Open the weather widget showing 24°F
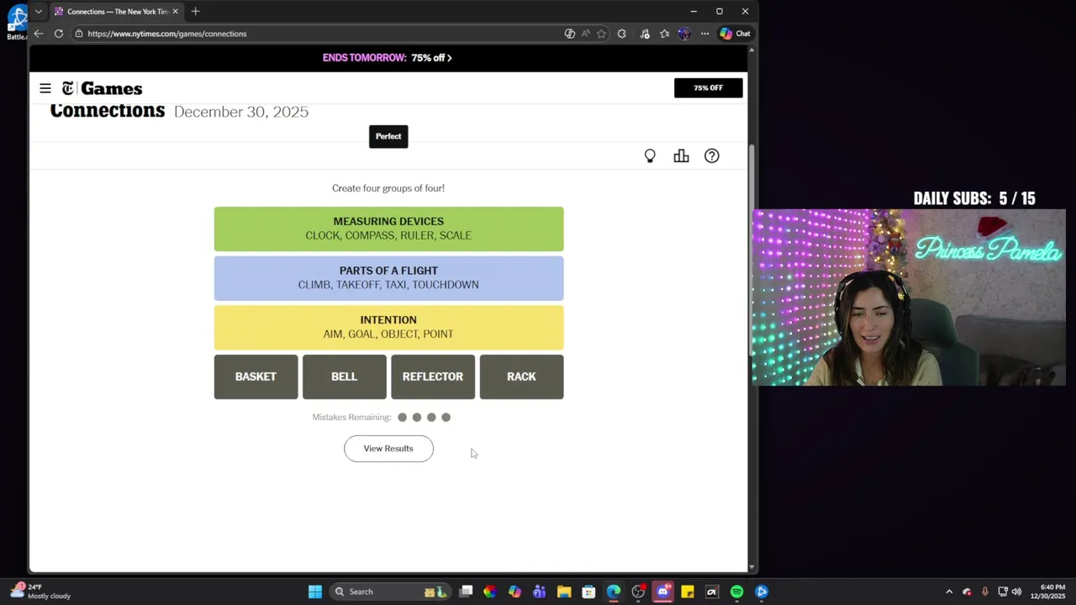The width and height of the screenshot is (1076, 605). click(40, 592)
